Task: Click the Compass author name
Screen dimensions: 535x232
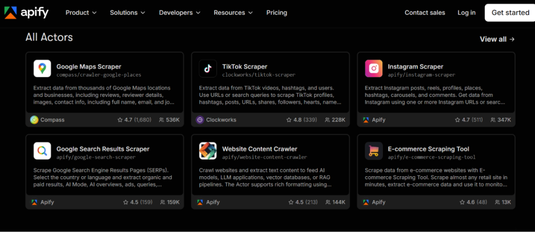Action: [x=53, y=120]
